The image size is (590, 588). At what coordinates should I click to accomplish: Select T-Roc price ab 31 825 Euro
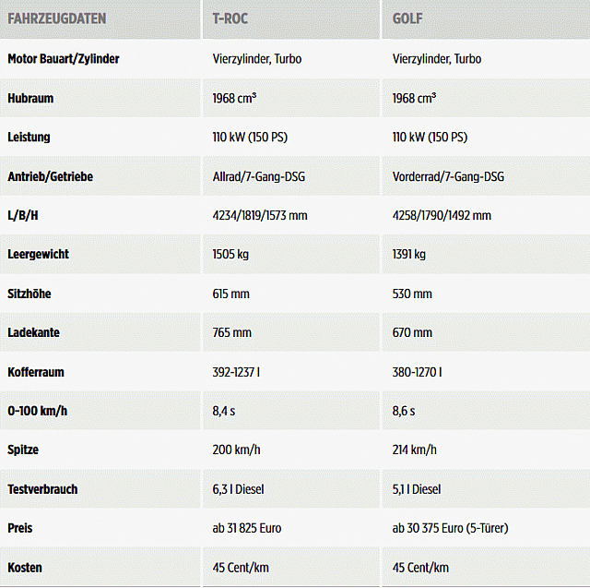247,529
